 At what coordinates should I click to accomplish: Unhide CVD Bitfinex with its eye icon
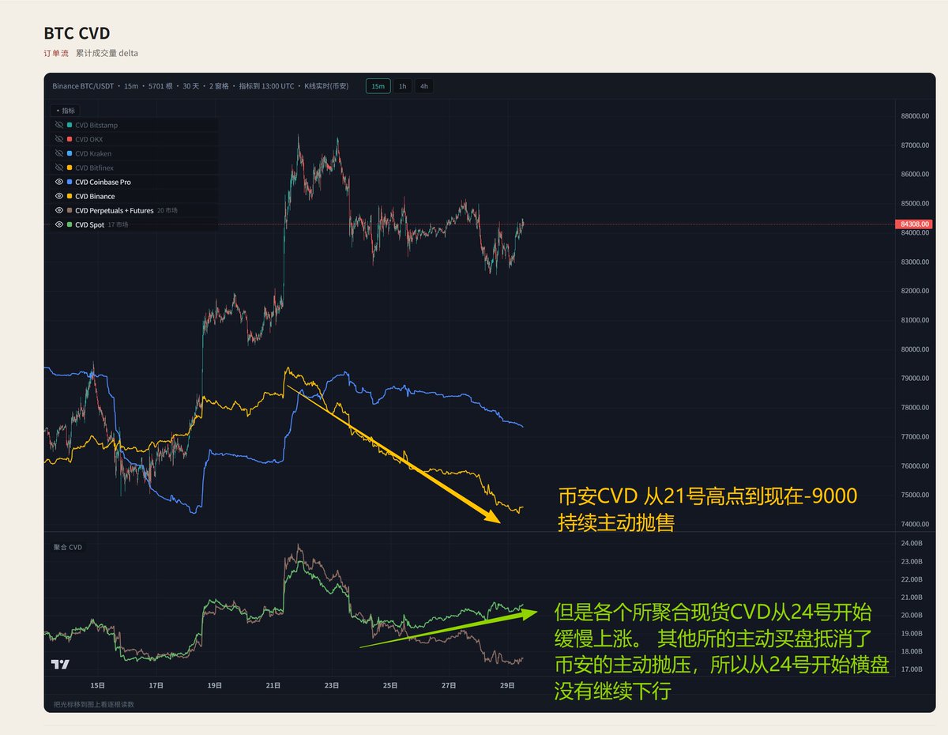click(59, 168)
